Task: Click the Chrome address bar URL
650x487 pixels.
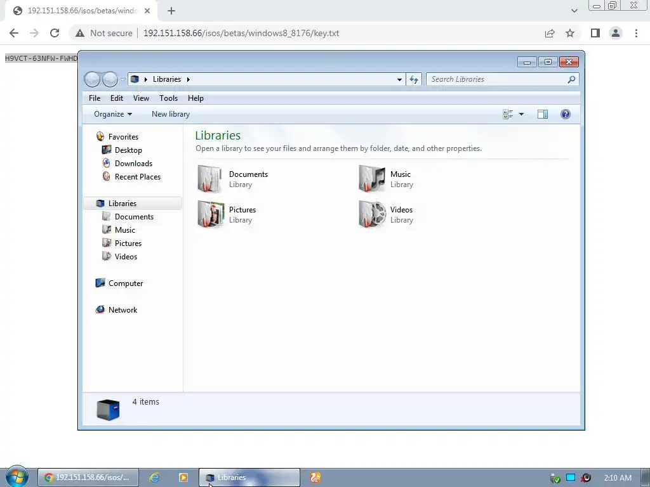Action: [x=241, y=33]
